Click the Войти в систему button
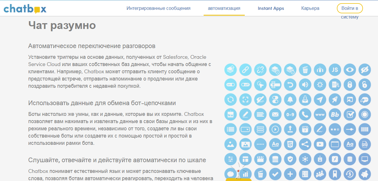 [350, 8]
